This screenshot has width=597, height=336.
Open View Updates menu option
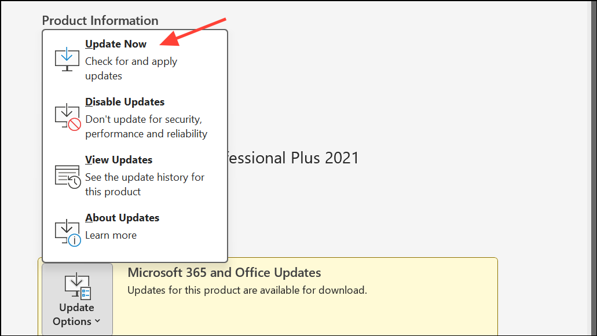coord(135,175)
